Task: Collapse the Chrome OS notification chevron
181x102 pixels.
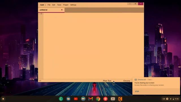Action: [x=152, y=80]
